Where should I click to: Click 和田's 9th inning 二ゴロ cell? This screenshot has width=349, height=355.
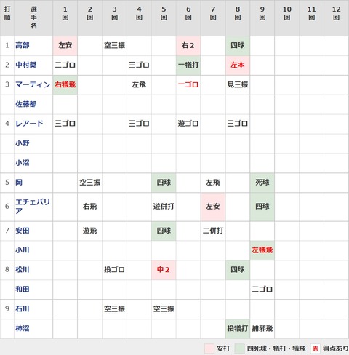[262, 290]
